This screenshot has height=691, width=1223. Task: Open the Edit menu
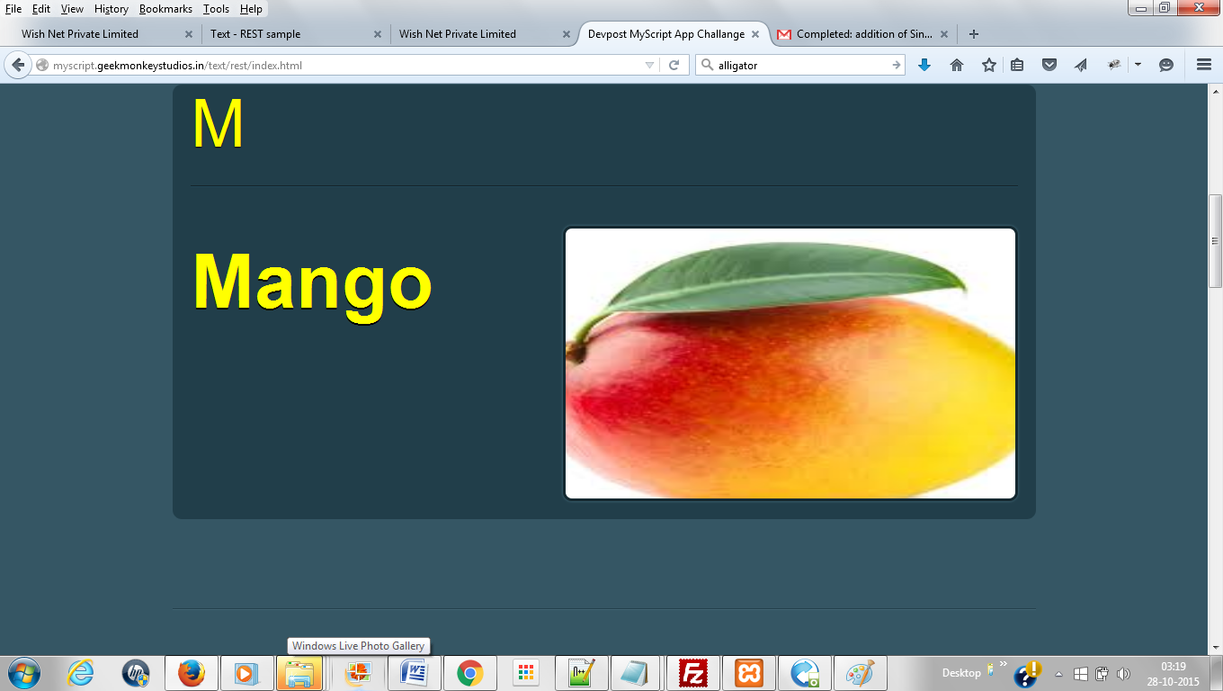(x=41, y=9)
